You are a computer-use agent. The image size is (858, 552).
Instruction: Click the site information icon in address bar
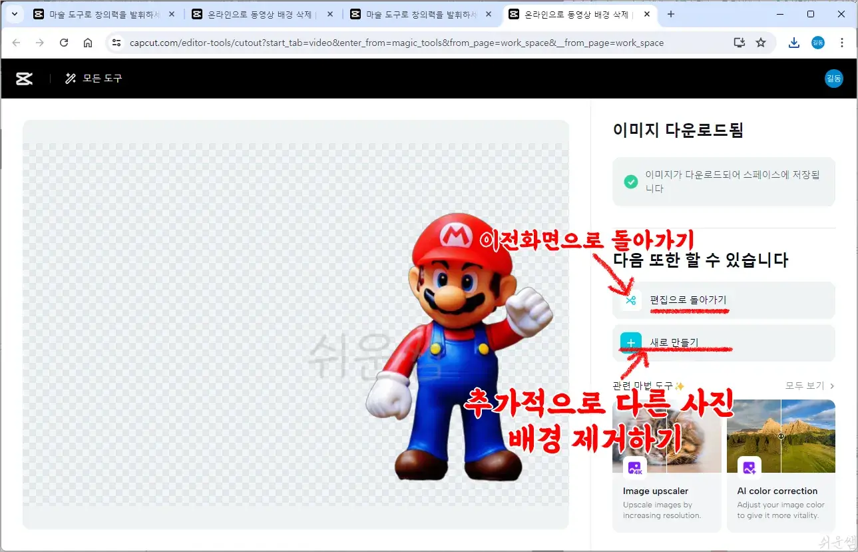116,43
